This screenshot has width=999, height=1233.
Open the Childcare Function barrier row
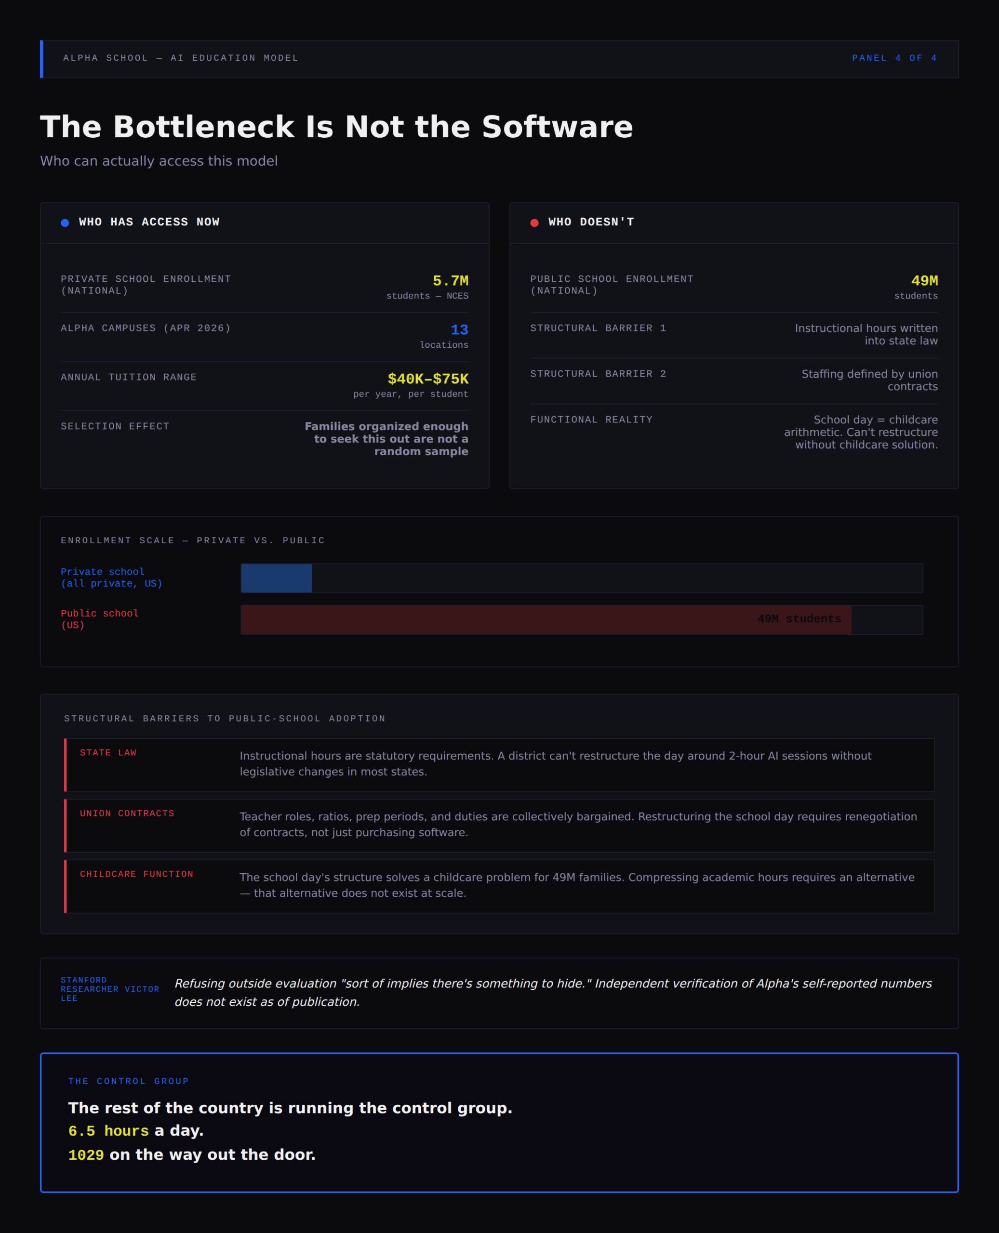click(499, 886)
